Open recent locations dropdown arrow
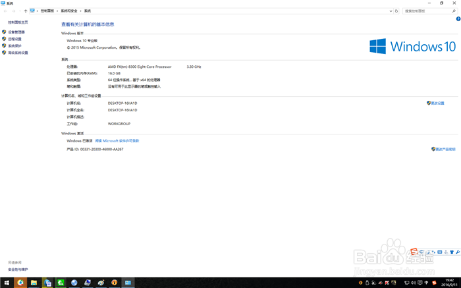This screenshot has width=461, height=288. coord(20,11)
